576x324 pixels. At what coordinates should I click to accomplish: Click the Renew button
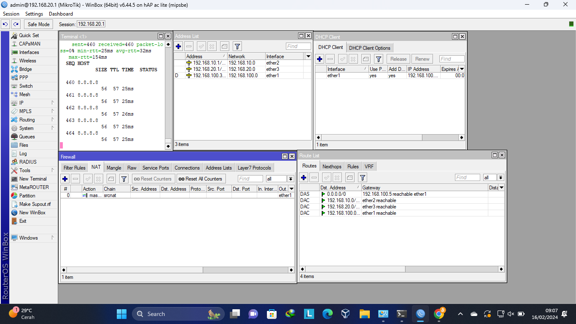tap(422, 59)
